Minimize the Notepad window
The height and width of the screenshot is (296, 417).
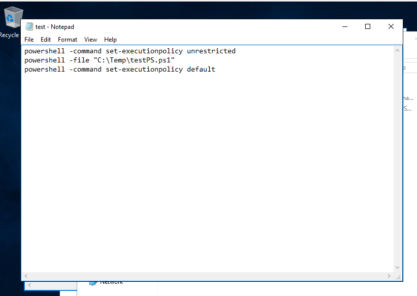point(345,26)
